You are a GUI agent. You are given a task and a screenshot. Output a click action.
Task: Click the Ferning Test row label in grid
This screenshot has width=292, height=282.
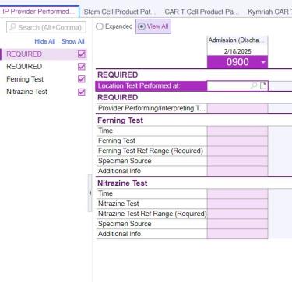pos(117,141)
